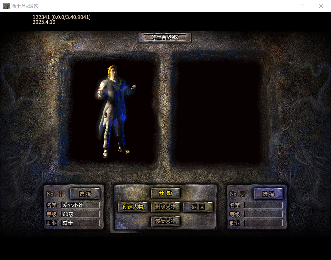
Task: Click the class field showing 道士
Action: click(x=80, y=223)
